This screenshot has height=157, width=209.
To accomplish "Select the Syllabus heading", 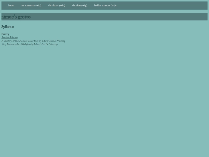I will pyautogui.click(x=8, y=27).
